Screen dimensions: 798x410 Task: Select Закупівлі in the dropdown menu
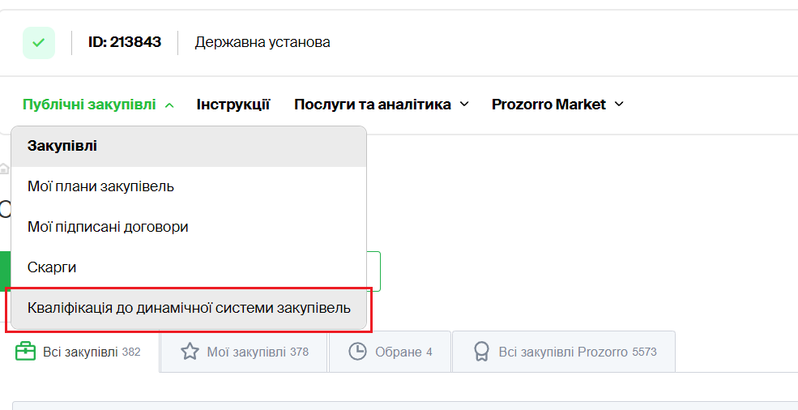[62, 147]
